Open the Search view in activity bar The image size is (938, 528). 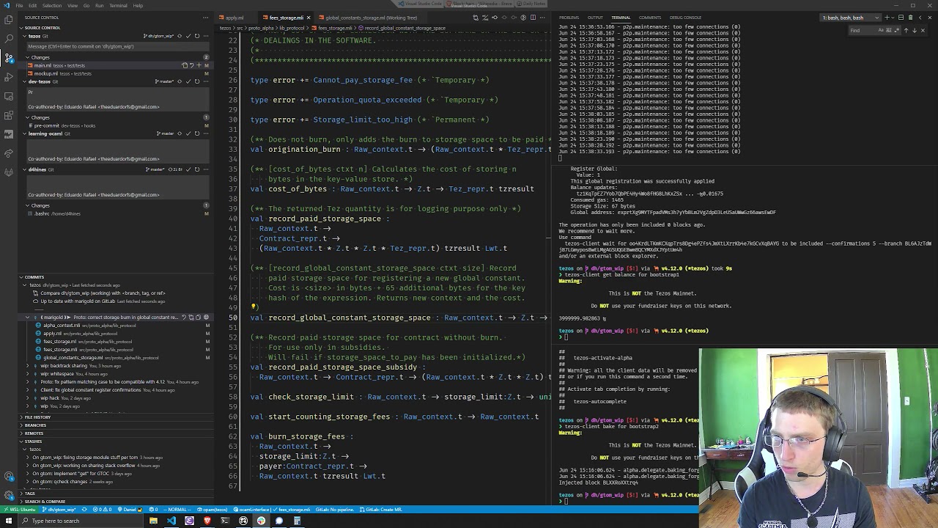pyautogui.click(x=9, y=39)
